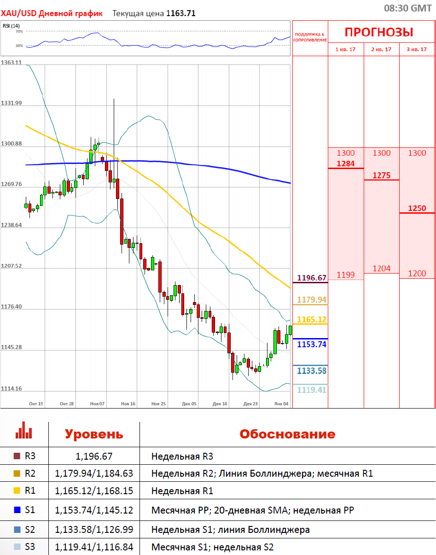
Task: Select the 1284 forecast value
Action: 346,164
